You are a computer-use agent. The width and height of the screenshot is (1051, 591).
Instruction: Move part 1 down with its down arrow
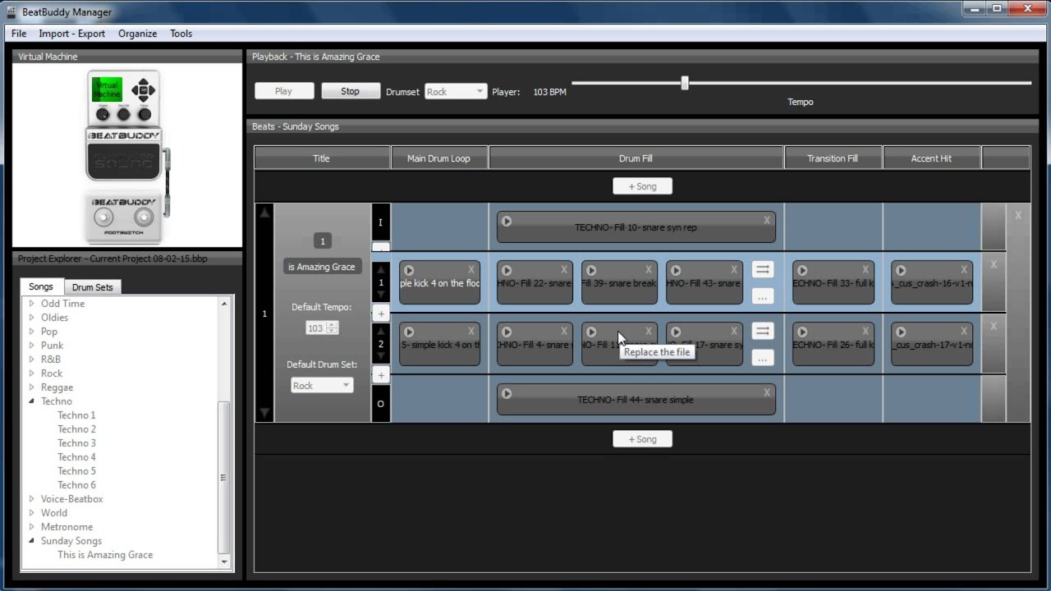coord(381,295)
